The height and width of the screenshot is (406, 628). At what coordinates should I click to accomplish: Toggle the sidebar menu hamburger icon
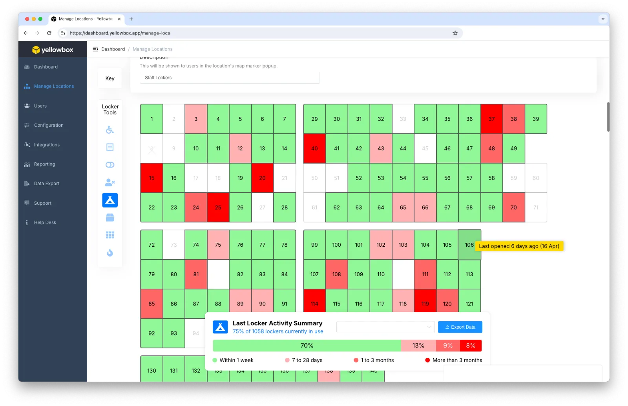click(x=95, y=49)
